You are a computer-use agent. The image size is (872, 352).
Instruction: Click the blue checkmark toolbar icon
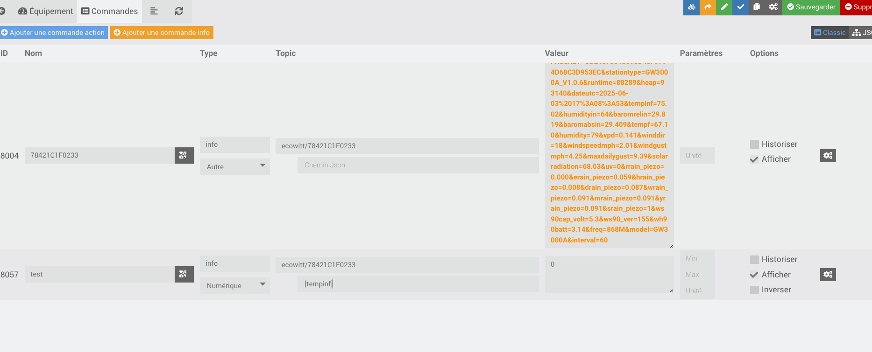[x=740, y=7]
